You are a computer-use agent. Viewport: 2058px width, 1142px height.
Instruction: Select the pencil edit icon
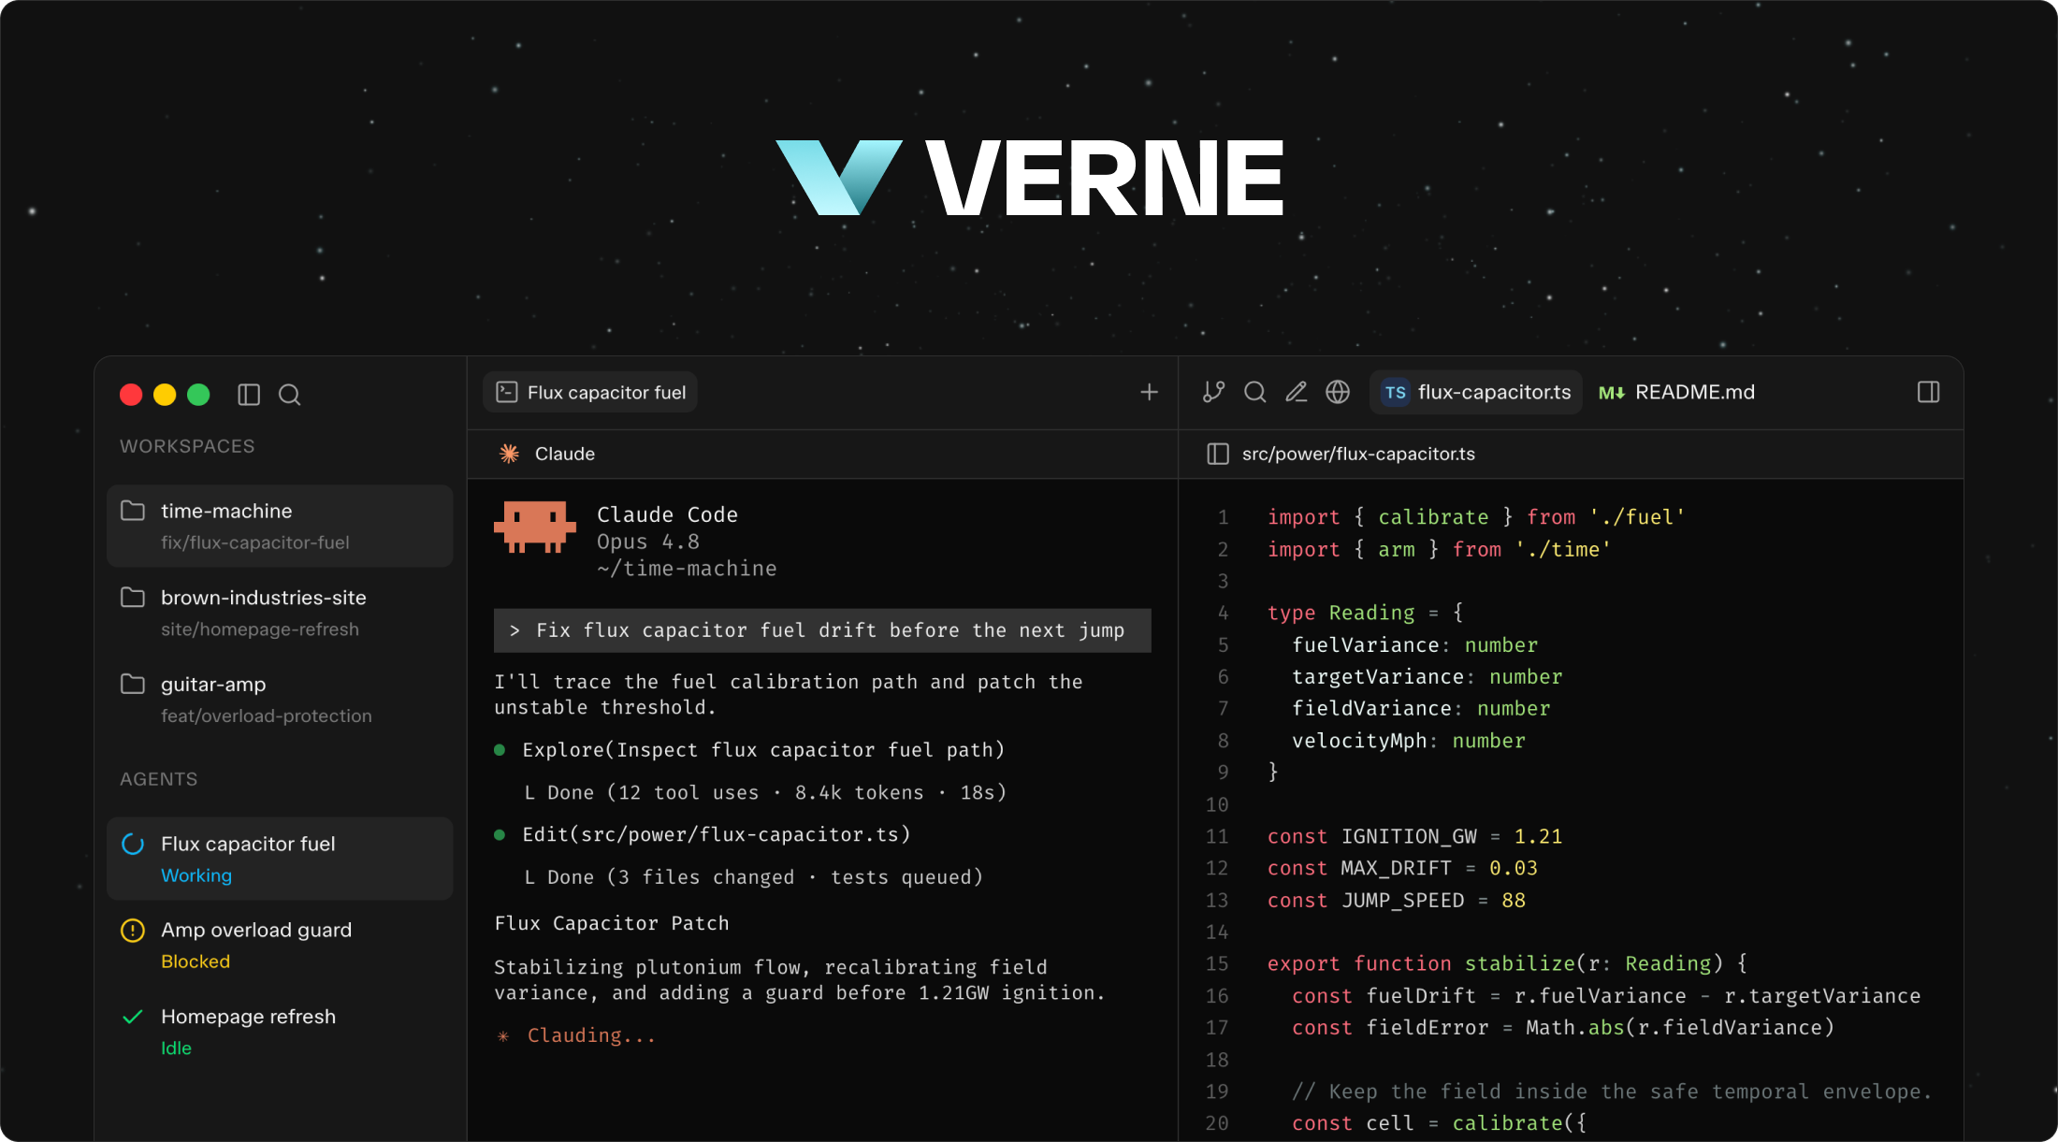click(1297, 392)
